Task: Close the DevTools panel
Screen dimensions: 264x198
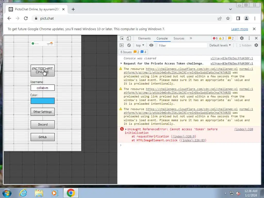Action: pyautogui.click(x=256, y=38)
